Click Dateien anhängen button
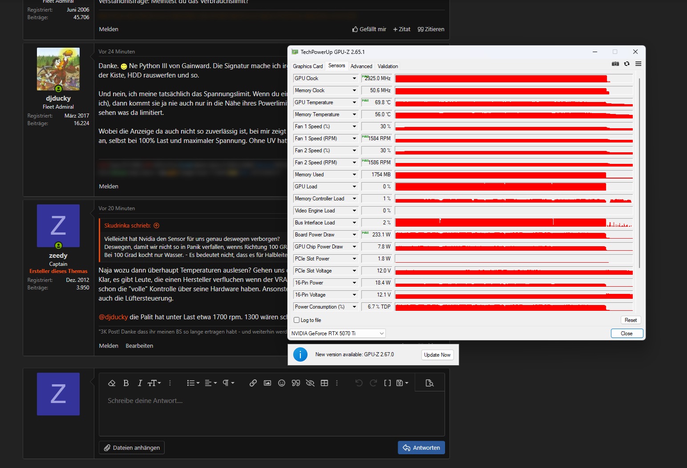687x468 pixels. 132,448
